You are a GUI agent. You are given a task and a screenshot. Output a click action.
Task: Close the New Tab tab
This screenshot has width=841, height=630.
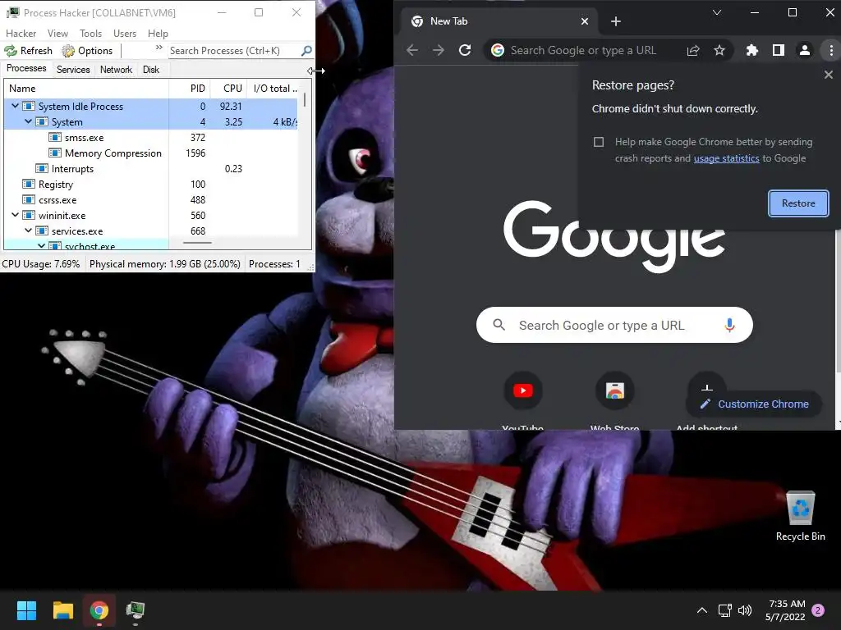[585, 21]
